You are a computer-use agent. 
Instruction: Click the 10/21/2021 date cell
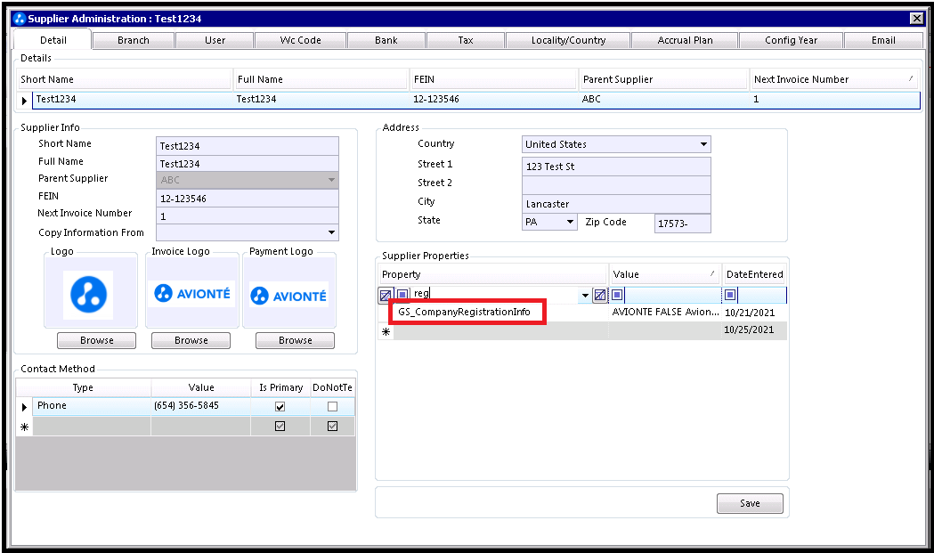(750, 313)
